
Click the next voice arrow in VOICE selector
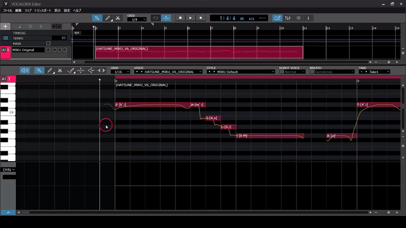(142, 72)
